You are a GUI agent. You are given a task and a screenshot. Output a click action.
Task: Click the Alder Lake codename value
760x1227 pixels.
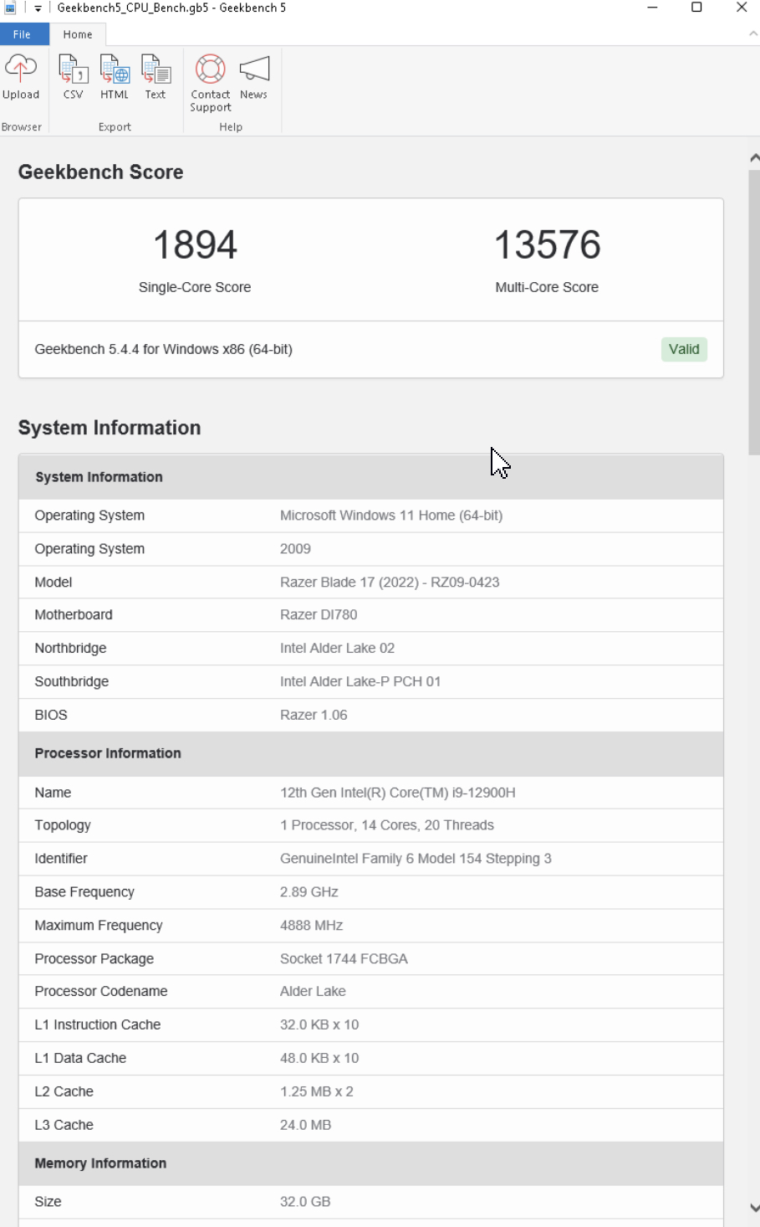(x=313, y=991)
